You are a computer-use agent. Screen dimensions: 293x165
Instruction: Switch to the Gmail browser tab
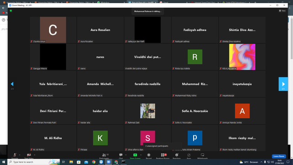tap(174, 2)
